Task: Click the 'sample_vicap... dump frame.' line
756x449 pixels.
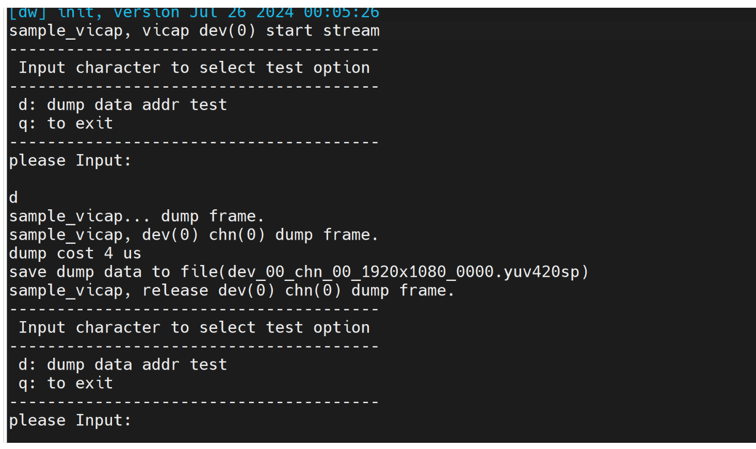Action: [136, 217]
